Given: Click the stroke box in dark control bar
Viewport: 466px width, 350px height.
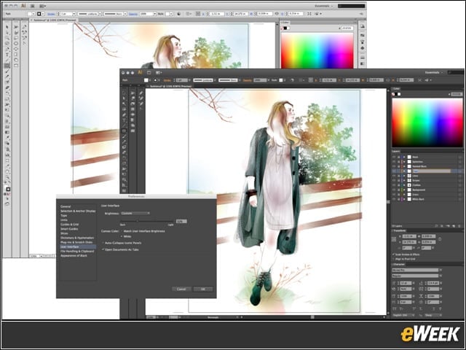Looking at the screenshot, I should (x=155, y=80).
